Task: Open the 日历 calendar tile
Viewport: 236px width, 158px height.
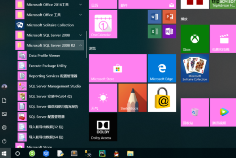Action: (x=103, y=4)
